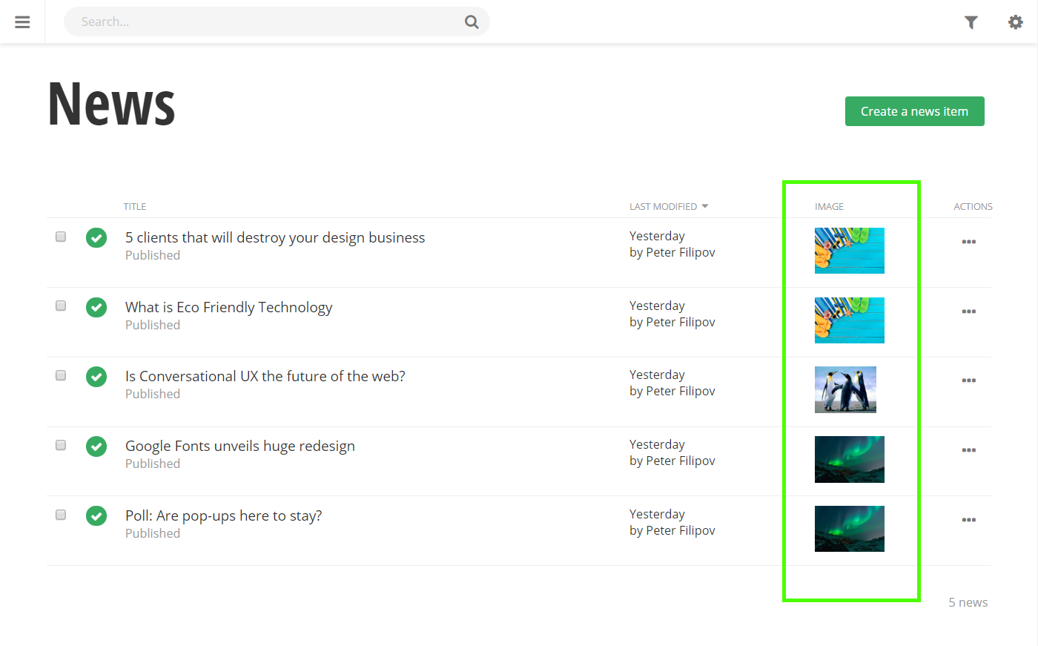The image size is (1038, 646).
Task: Select checkbox for 5 clients article
Action: coord(61,237)
